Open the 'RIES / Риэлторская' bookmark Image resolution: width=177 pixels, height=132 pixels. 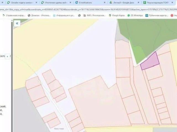pyautogui.click(x=94, y=15)
